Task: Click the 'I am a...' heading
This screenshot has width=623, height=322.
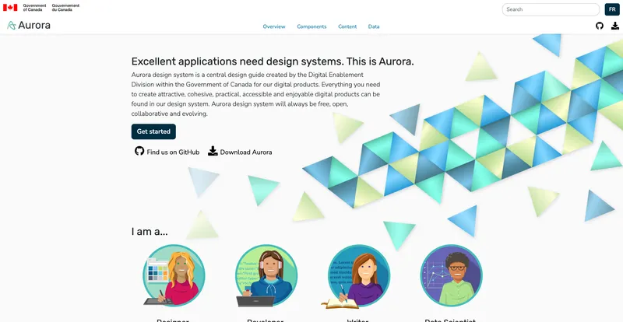Action: pos(150,232)
